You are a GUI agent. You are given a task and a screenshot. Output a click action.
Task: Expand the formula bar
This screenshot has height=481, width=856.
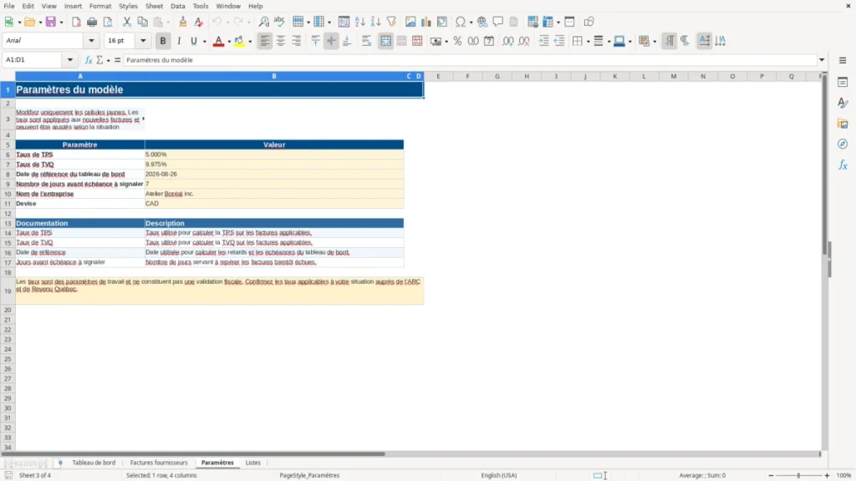(x=822, y=60)
